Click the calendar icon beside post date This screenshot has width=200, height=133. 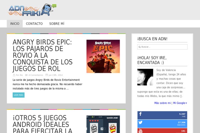point(47,75)
